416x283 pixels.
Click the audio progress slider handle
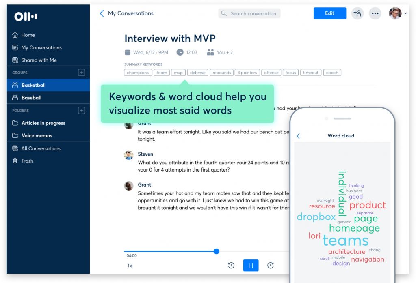click(x=217, y=251)
